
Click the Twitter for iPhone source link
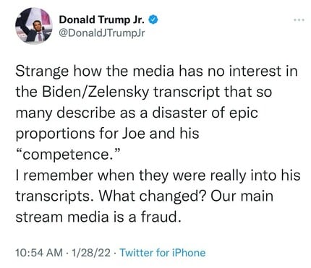163,253
